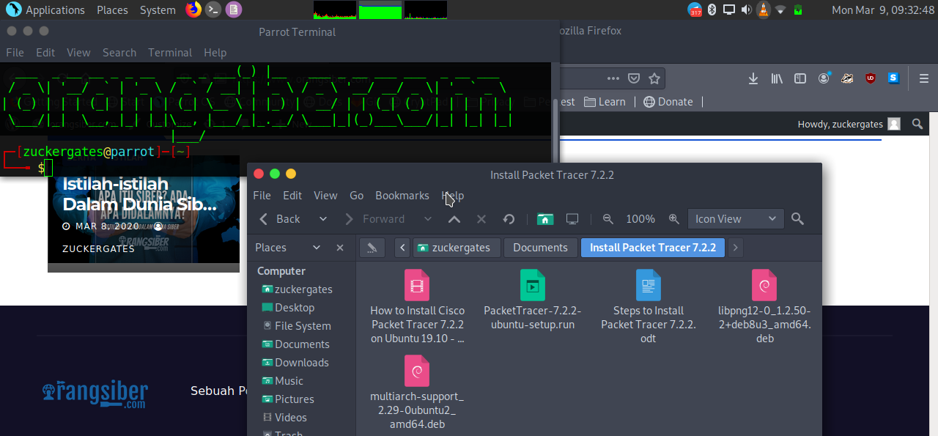Reload the folder view with the refresh icon
The height and width of the screenshot is (436, 938).
[x=509, y=218]
